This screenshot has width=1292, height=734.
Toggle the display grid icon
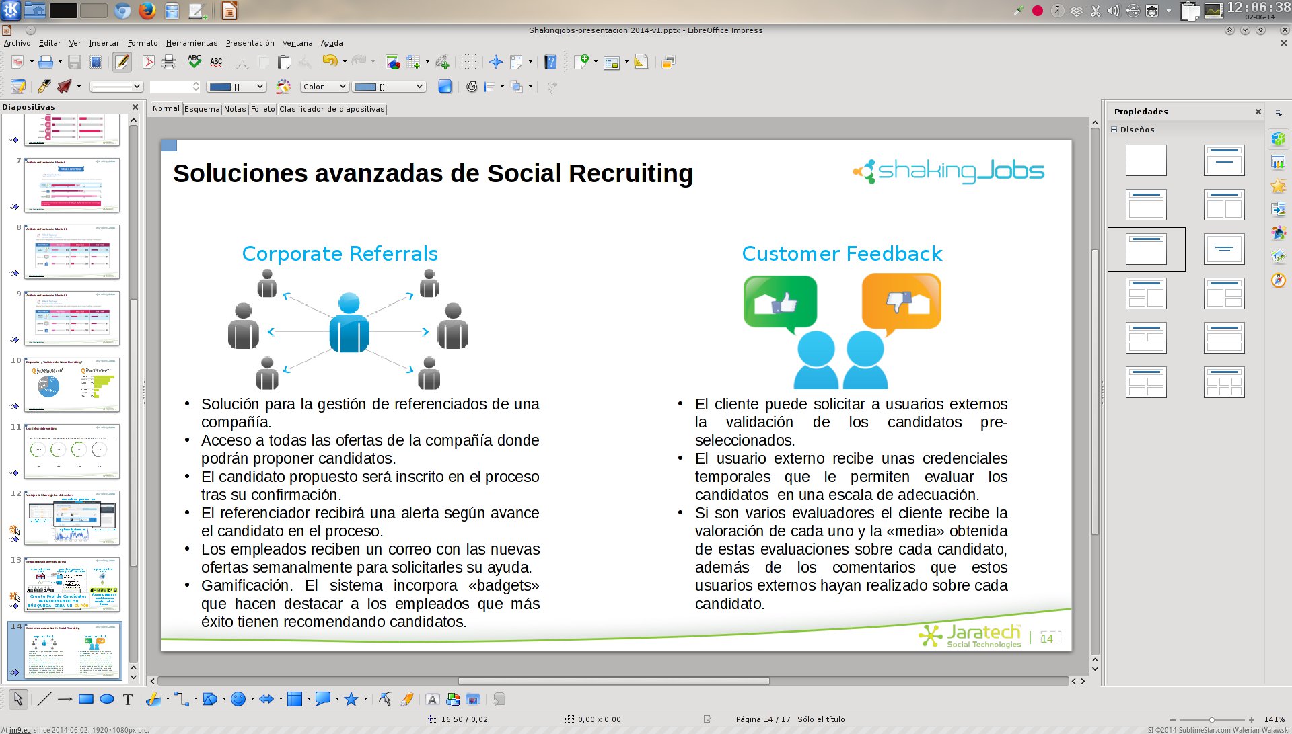tap(469, 63)
